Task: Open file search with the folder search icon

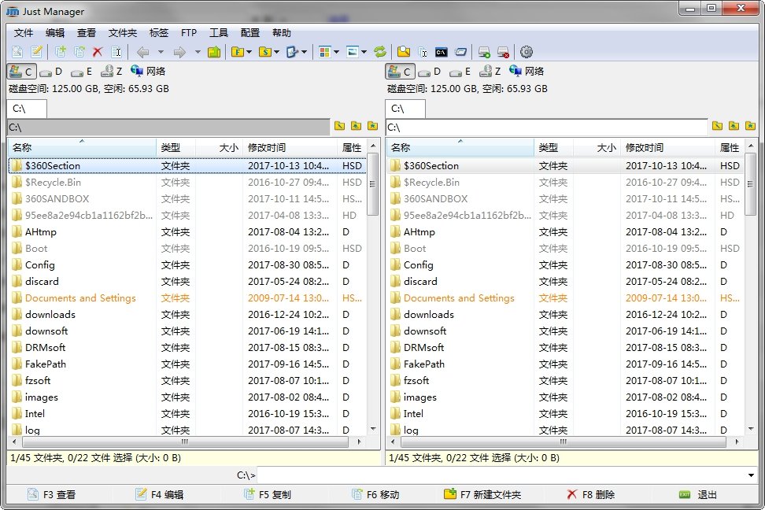Action: (404, 52)
